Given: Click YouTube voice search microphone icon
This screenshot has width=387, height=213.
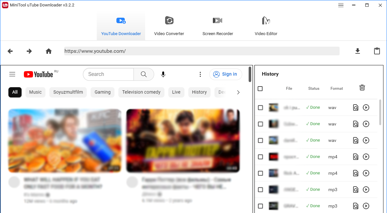Looking at the screenshot, I should (163, 74).
